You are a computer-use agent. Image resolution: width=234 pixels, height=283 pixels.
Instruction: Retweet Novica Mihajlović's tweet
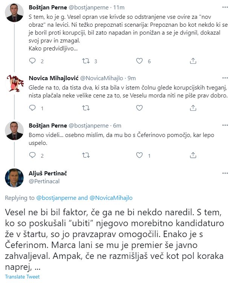(86, 108)
